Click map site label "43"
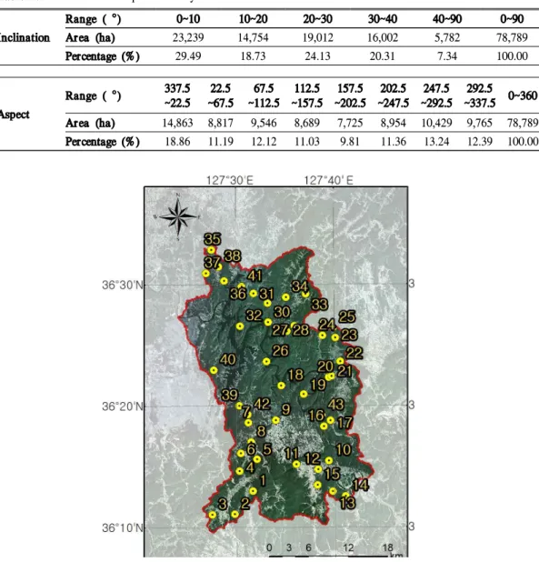The image size is (539, 562). 336,405
